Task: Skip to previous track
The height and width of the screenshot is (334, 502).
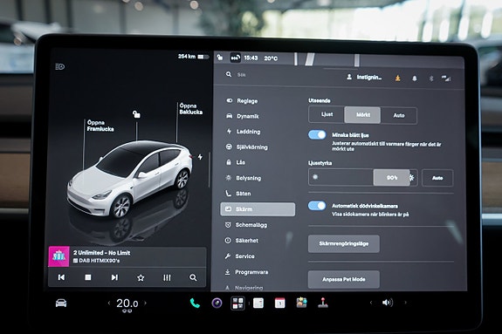Action: point(61,277)
